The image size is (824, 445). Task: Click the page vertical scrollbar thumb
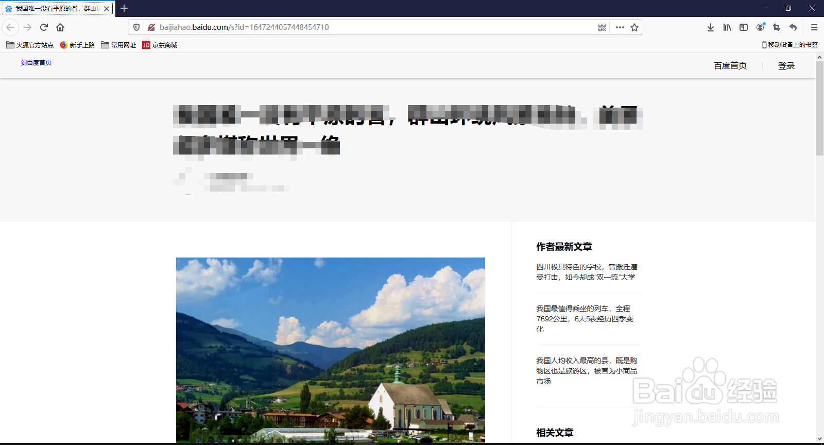click(x=819, y=109)
